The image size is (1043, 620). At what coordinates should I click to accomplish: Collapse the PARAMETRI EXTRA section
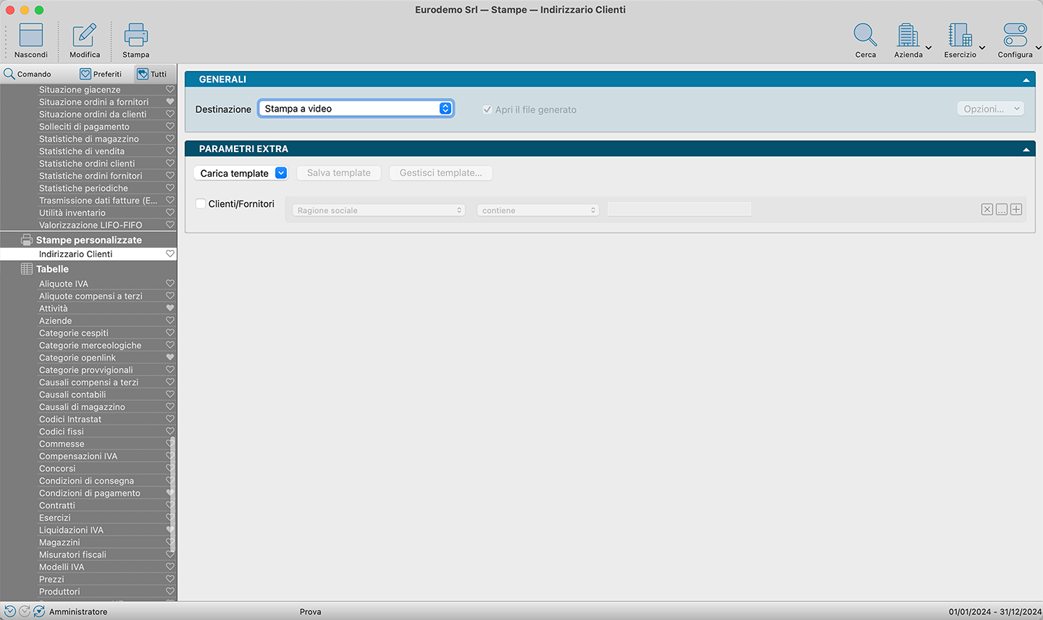pyautogui.click(x=1026, y=149)
